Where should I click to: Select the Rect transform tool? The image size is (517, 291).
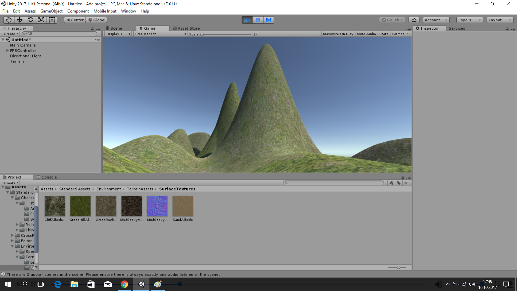52,20
